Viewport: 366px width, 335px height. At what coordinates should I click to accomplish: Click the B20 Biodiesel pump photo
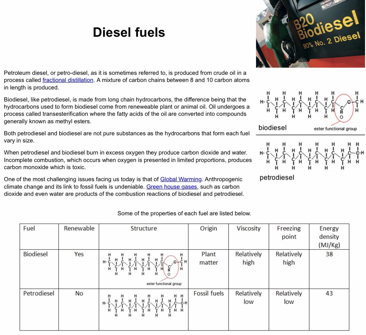310,34
